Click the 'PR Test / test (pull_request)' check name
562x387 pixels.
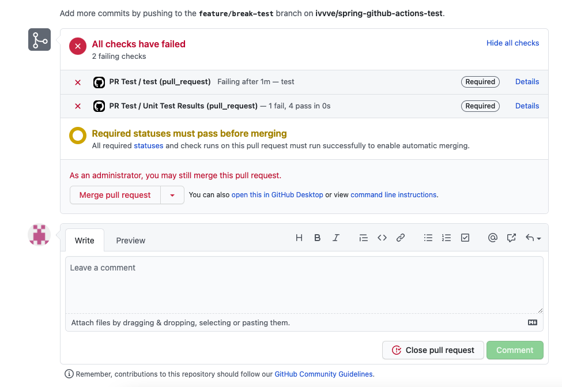click(x=160, y=82)
